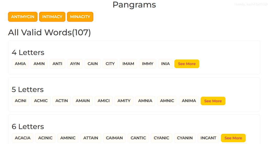268x144 pixels.
Task: Expand 5 Letters list with See More
Action: tap(213, 101)
